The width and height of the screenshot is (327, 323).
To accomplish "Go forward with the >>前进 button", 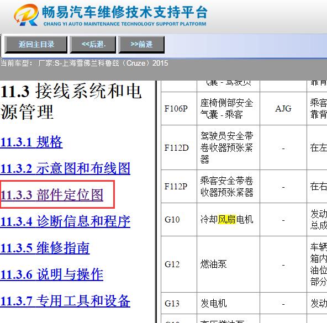I will (x=141, y=45).
